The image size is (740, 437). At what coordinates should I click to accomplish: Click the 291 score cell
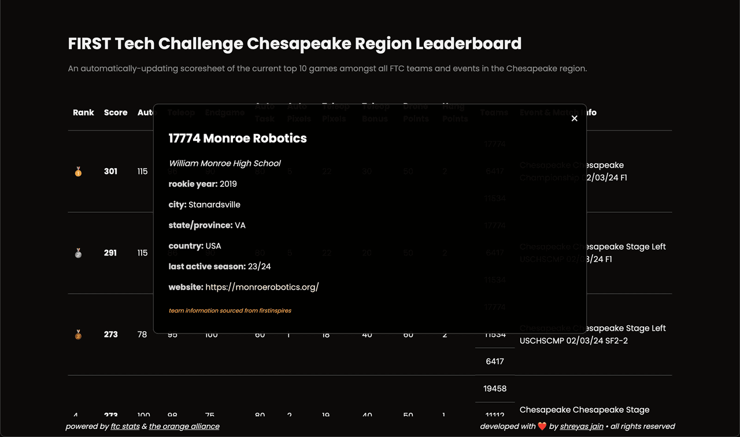click(x=110, y=253)
